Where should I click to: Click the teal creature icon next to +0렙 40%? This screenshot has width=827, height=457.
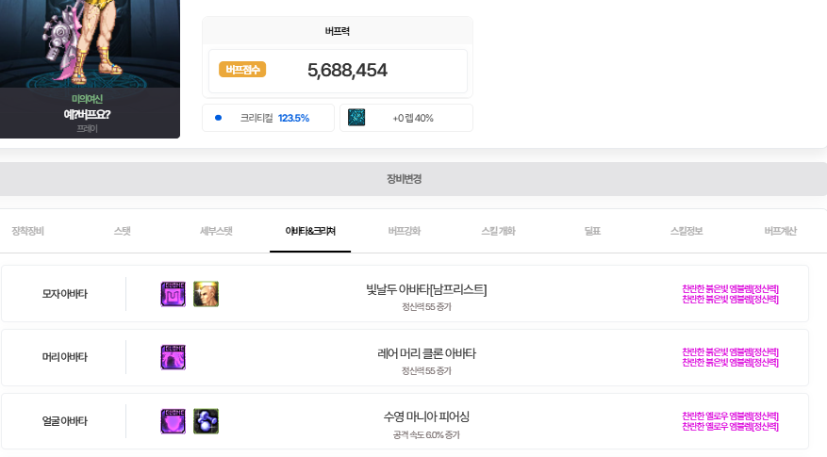[x=356, y=117]
